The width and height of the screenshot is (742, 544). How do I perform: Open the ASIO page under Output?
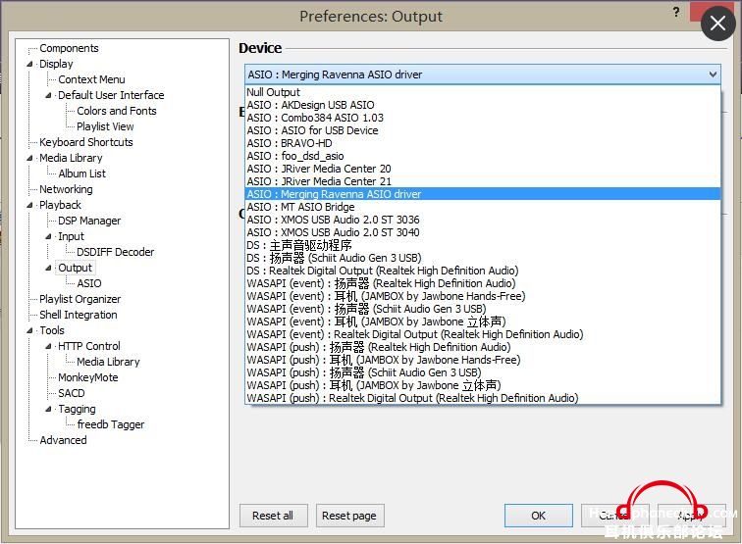click(x=89, y=283)
